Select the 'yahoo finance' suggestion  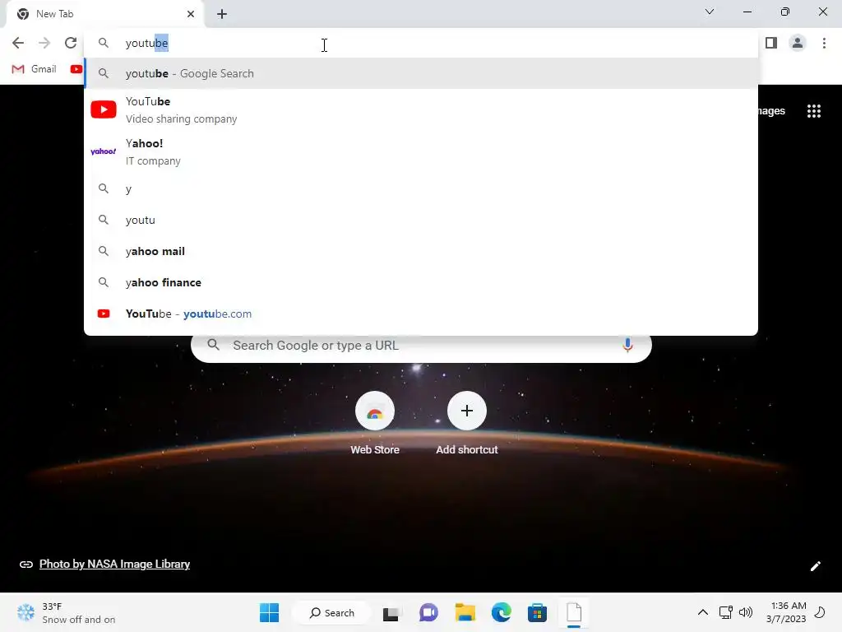(x=421, y=282)
